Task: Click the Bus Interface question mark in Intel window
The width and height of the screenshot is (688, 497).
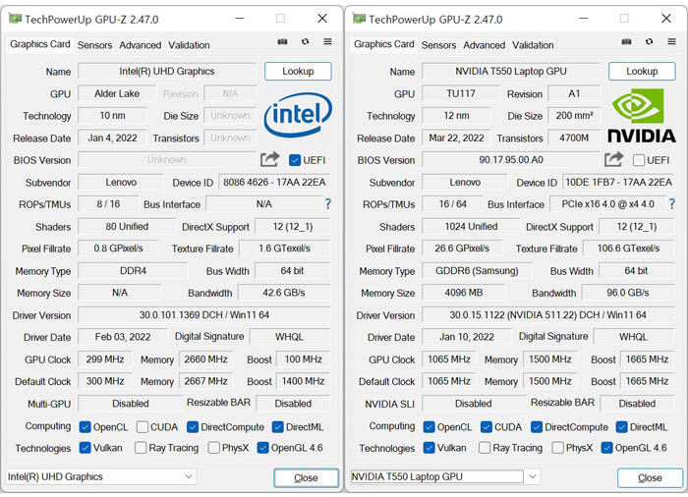Action: click(327, 204)
